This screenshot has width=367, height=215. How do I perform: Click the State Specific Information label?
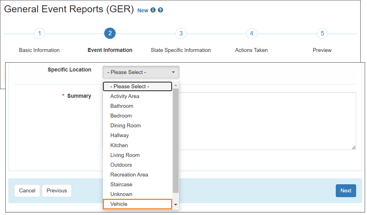181,50
